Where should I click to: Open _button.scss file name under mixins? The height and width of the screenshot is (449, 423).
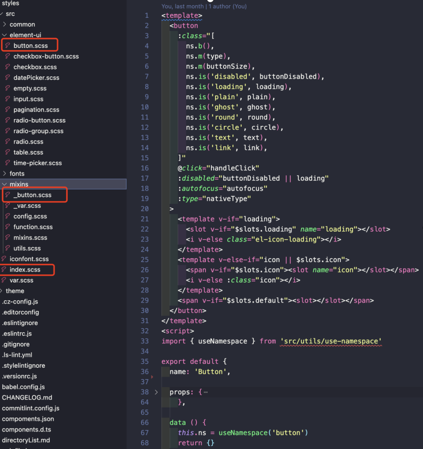[32, 195]
